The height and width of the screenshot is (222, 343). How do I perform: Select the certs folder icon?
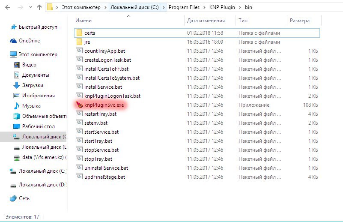pos(79,33)
